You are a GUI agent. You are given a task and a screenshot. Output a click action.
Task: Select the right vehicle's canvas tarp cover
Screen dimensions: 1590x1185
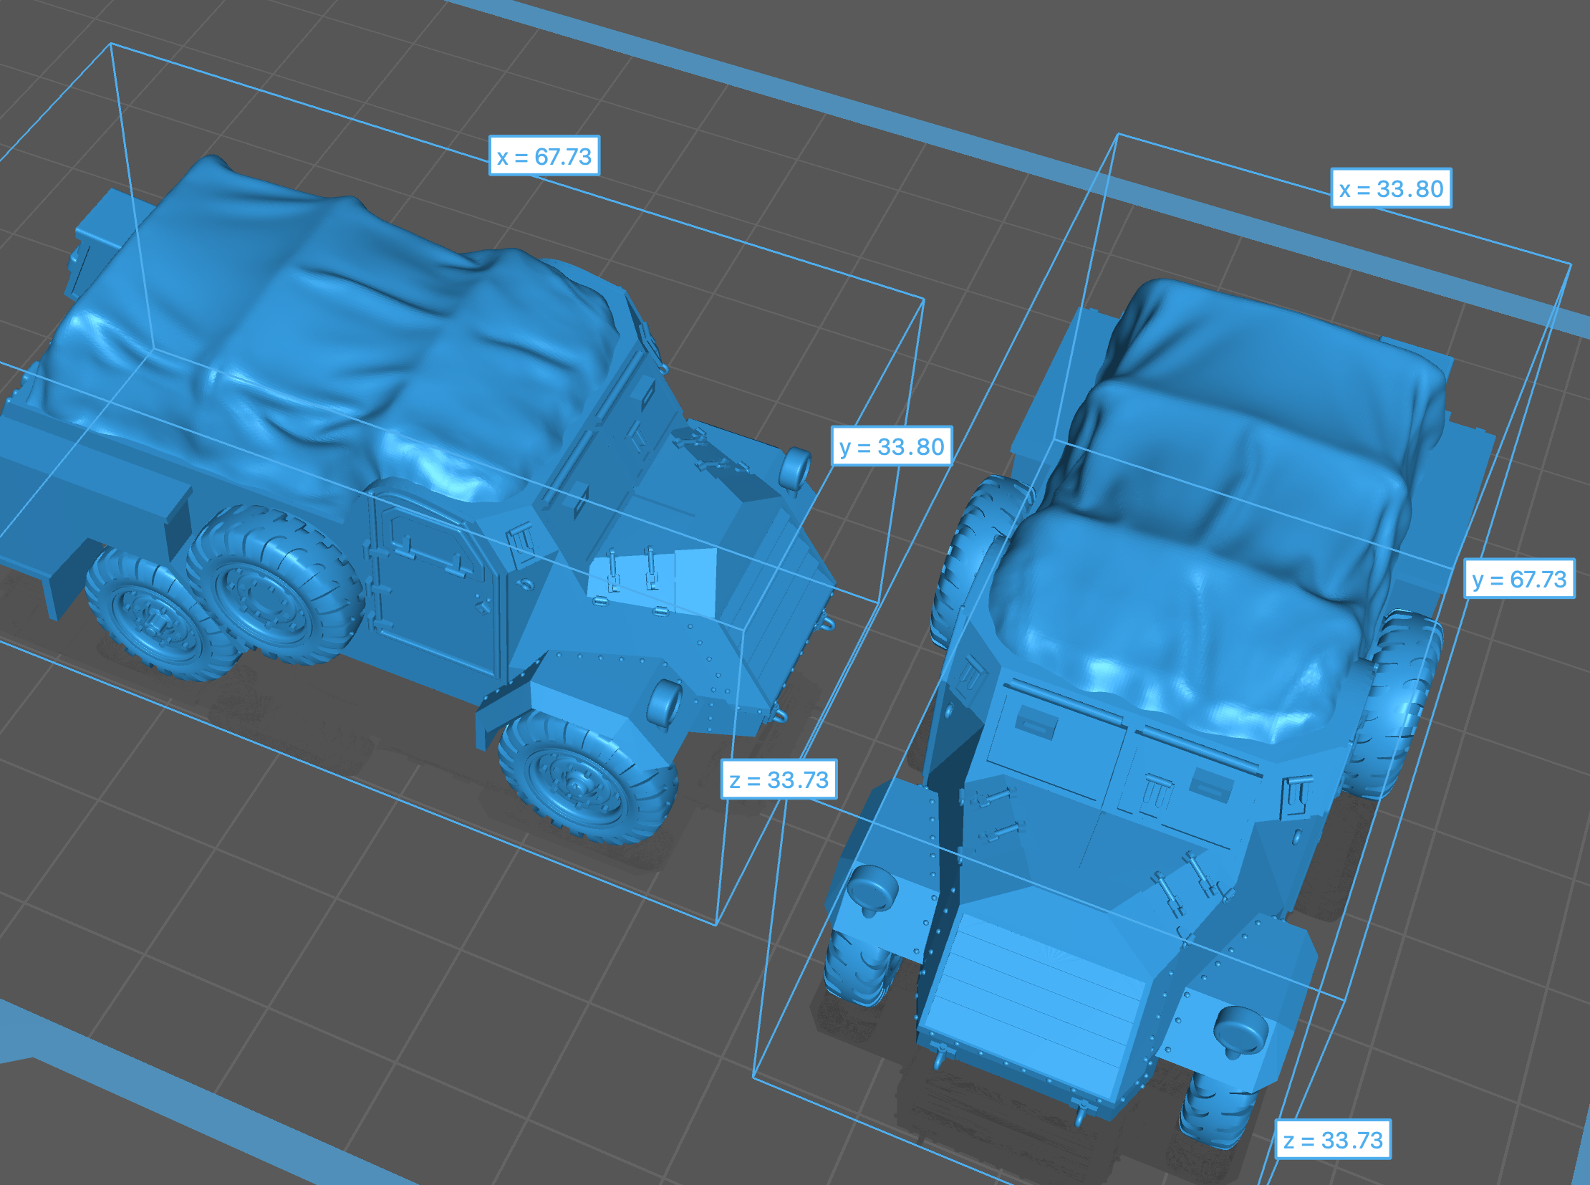pyautogui.click(x=1212, y=502)
